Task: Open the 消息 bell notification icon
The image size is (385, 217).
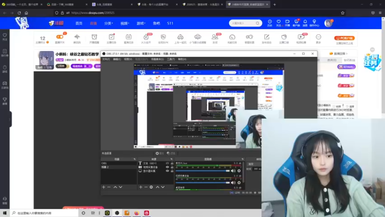Action: pyautogui.click(x=305, y=23)
